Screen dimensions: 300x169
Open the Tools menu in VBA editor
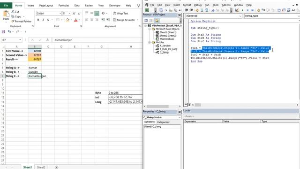pos(216,5)
